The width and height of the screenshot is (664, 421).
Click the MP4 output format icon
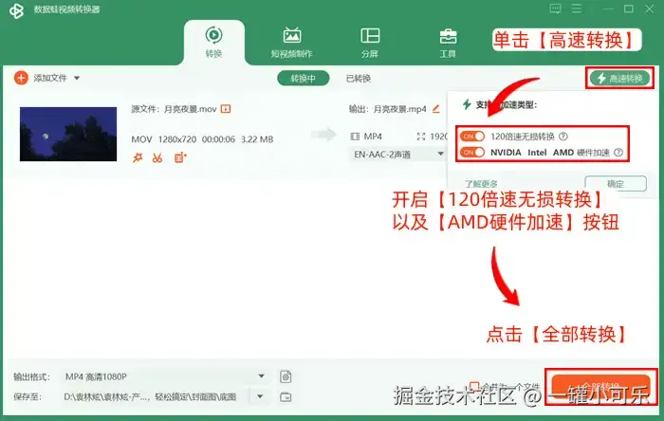click(x=355, y=137)
